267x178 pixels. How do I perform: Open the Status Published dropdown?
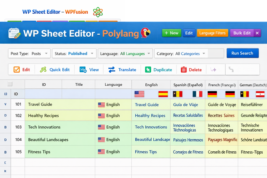[74, 53]
